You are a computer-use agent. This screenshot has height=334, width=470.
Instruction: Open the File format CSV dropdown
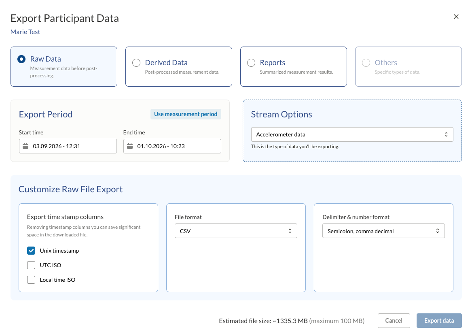coord(236,231)
